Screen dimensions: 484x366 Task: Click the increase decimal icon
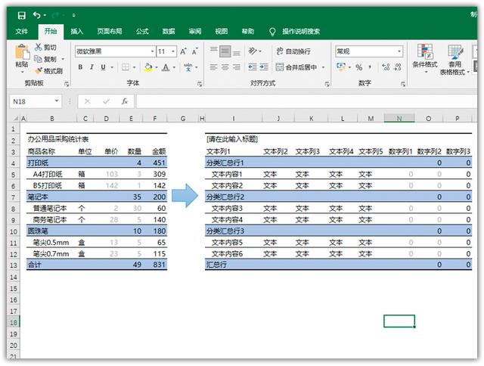(386, 67)
